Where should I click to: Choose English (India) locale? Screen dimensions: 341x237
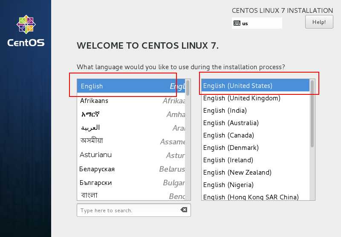coord(255,111)
